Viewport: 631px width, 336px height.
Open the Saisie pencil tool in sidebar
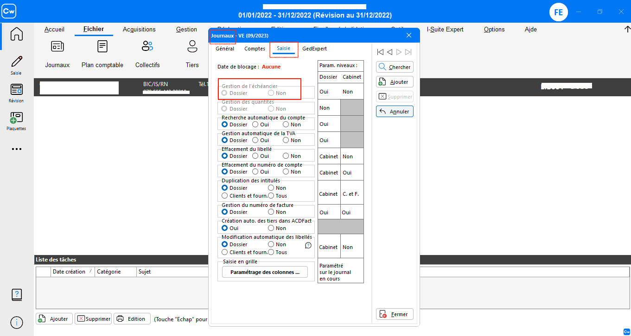coord(17,64)
